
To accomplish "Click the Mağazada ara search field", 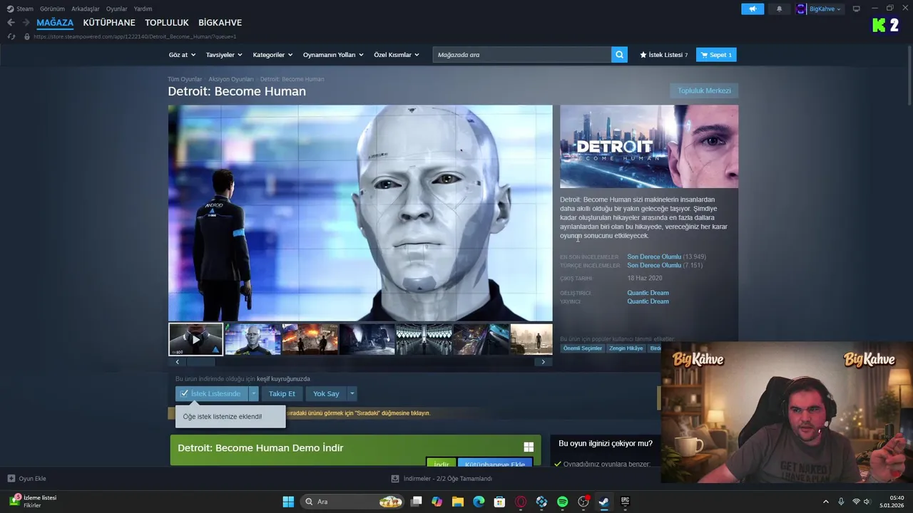I will [522, 55].
